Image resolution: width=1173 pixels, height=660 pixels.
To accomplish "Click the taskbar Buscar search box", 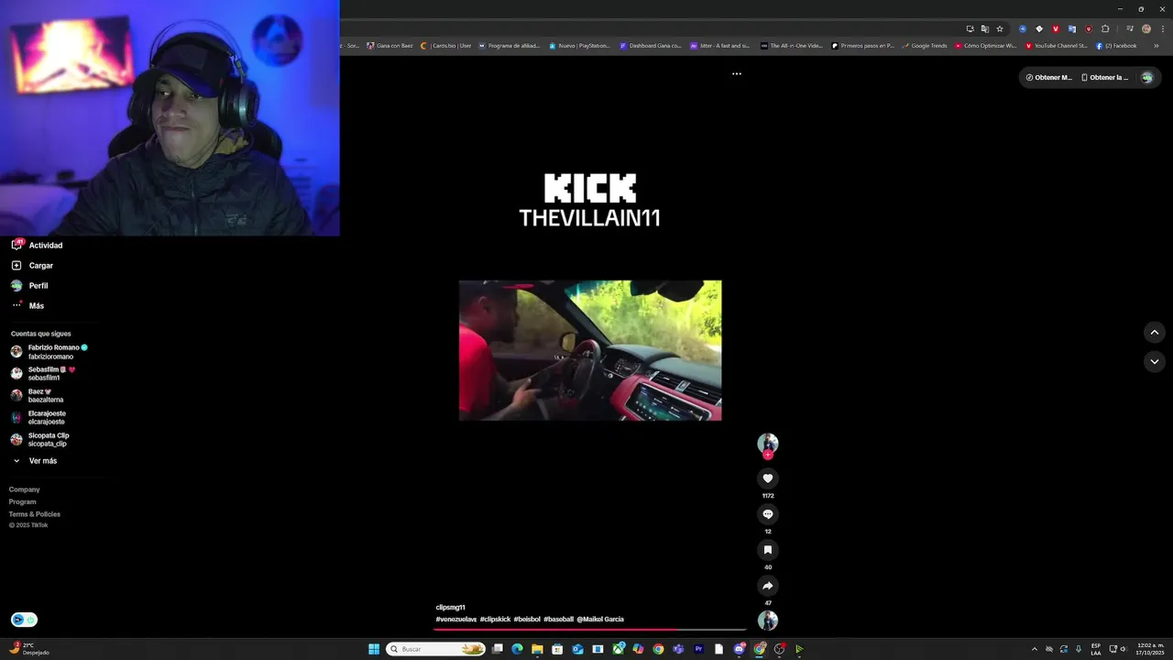I will [436, 649].
